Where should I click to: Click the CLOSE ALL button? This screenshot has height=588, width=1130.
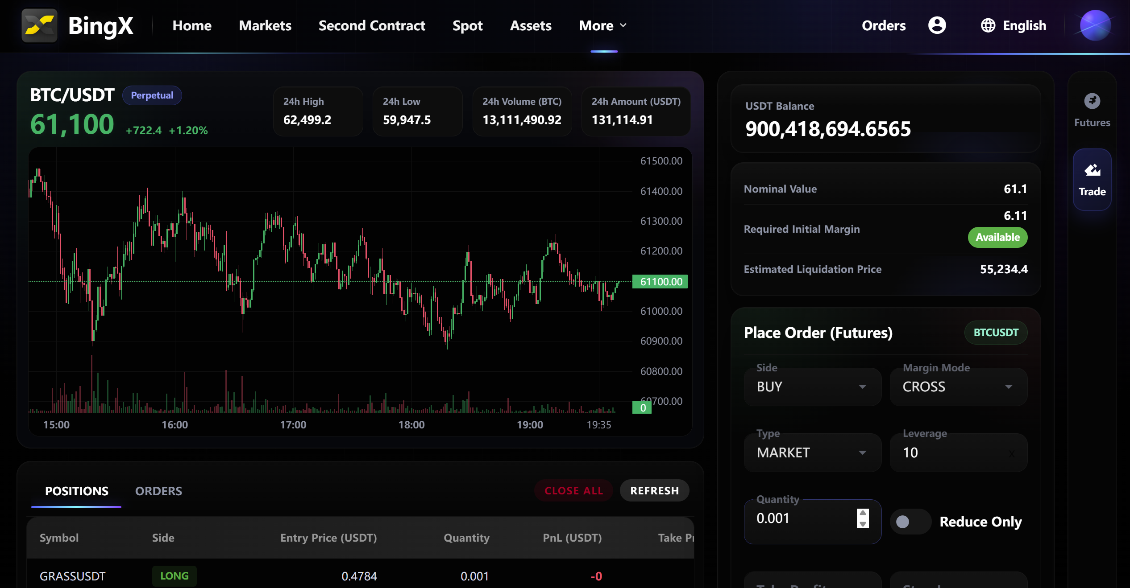(x=573, y=490)
